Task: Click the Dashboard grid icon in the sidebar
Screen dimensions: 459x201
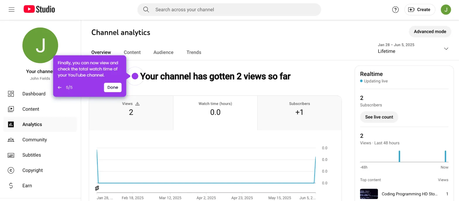Action: pyautogui.click(x=11, y=94)
